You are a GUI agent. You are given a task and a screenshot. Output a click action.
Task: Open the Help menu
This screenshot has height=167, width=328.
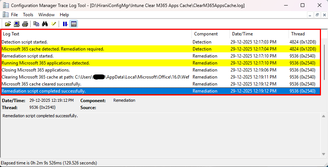64,15
